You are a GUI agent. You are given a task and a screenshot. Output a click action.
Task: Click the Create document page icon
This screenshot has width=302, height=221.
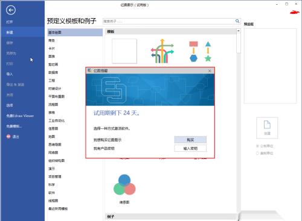[267, 128]
